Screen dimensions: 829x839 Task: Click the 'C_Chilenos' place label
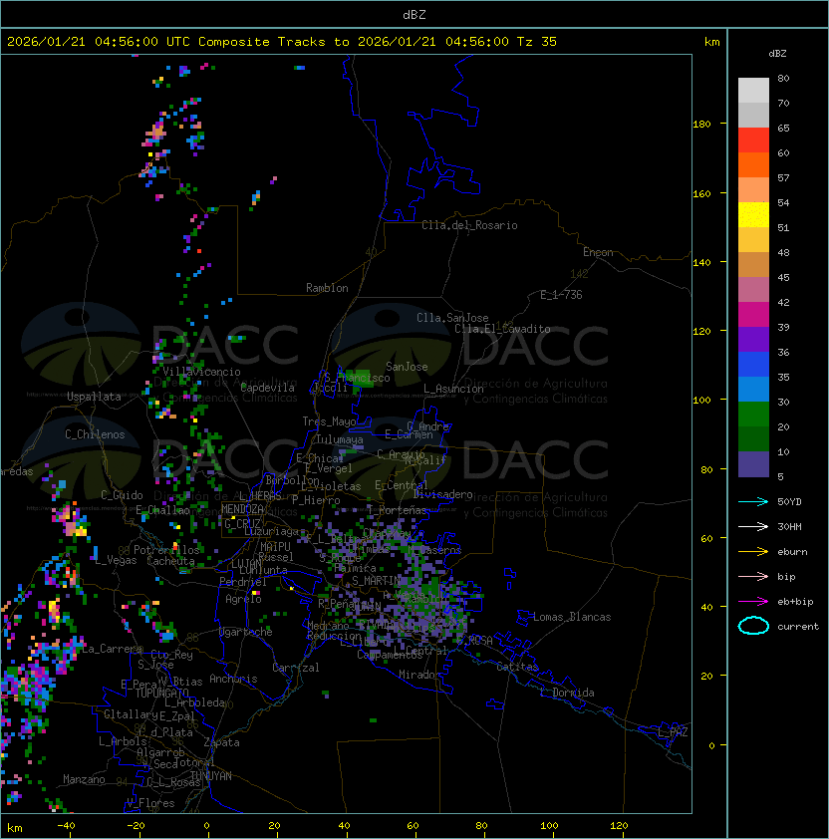pos(95,434)
